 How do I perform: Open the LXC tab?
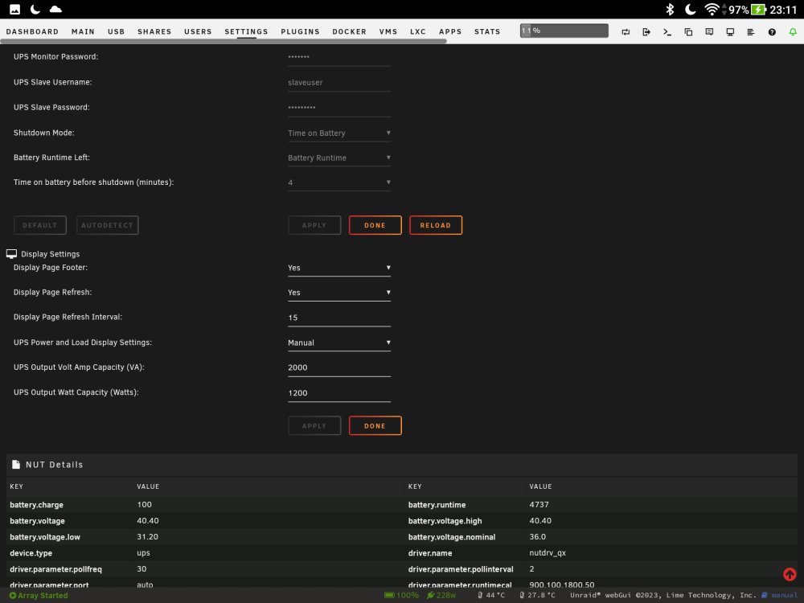point(418,32)
